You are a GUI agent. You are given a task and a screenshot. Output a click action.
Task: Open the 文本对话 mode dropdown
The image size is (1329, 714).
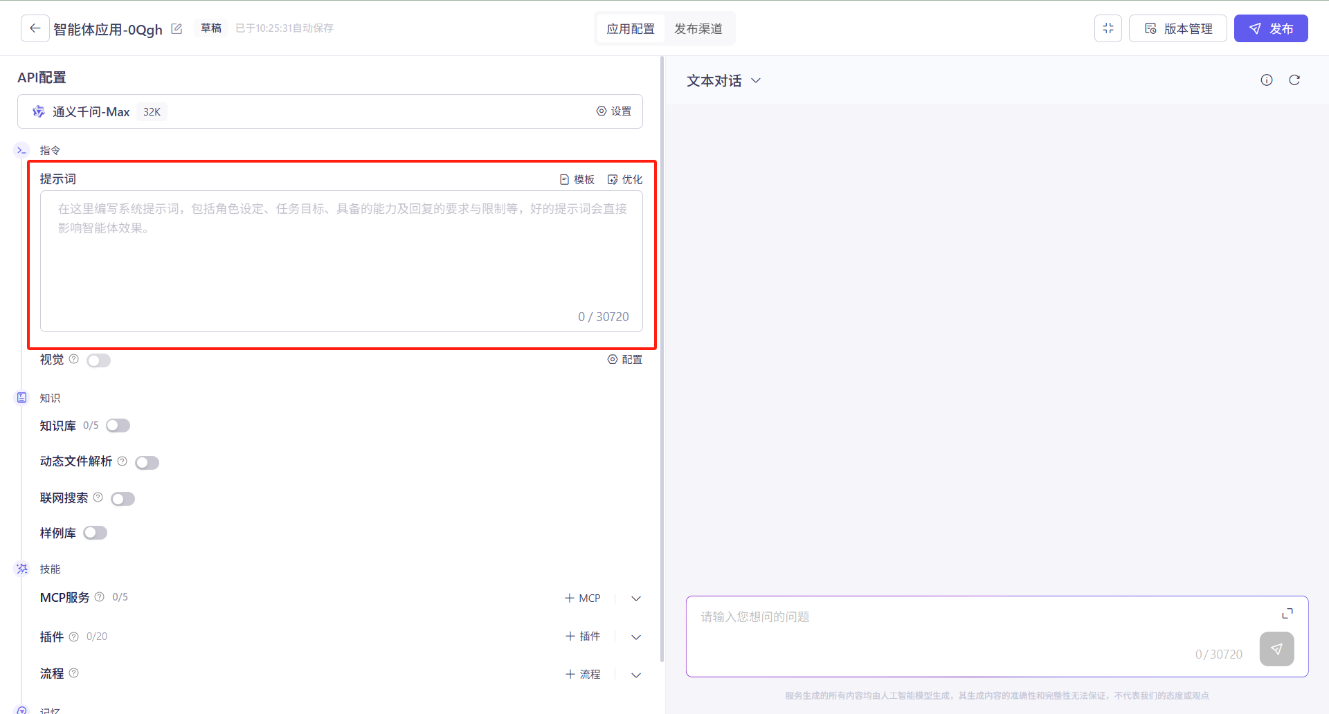click(724, 81)
